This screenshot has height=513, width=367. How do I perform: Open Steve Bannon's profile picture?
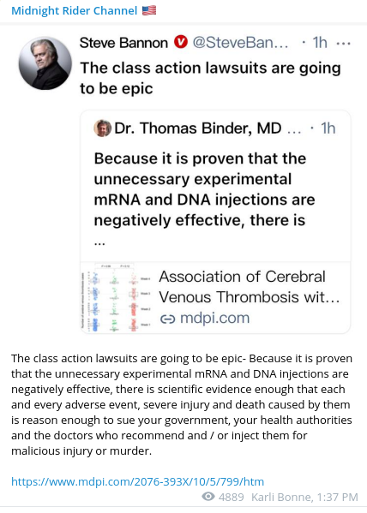click(x=45, y=63)
